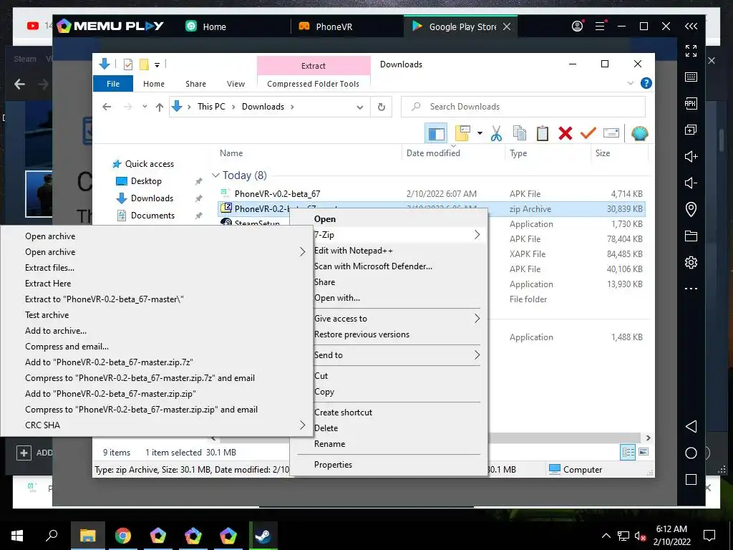Expand the CRC SHA submenu

point(303,425)
